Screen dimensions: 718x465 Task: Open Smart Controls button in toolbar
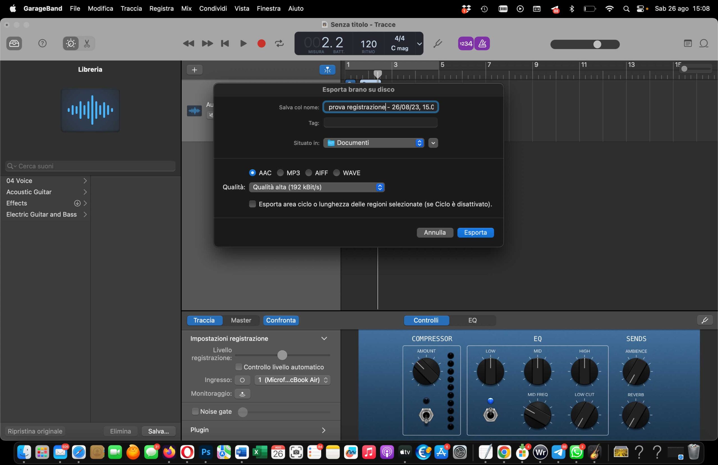tap(71, 44)
